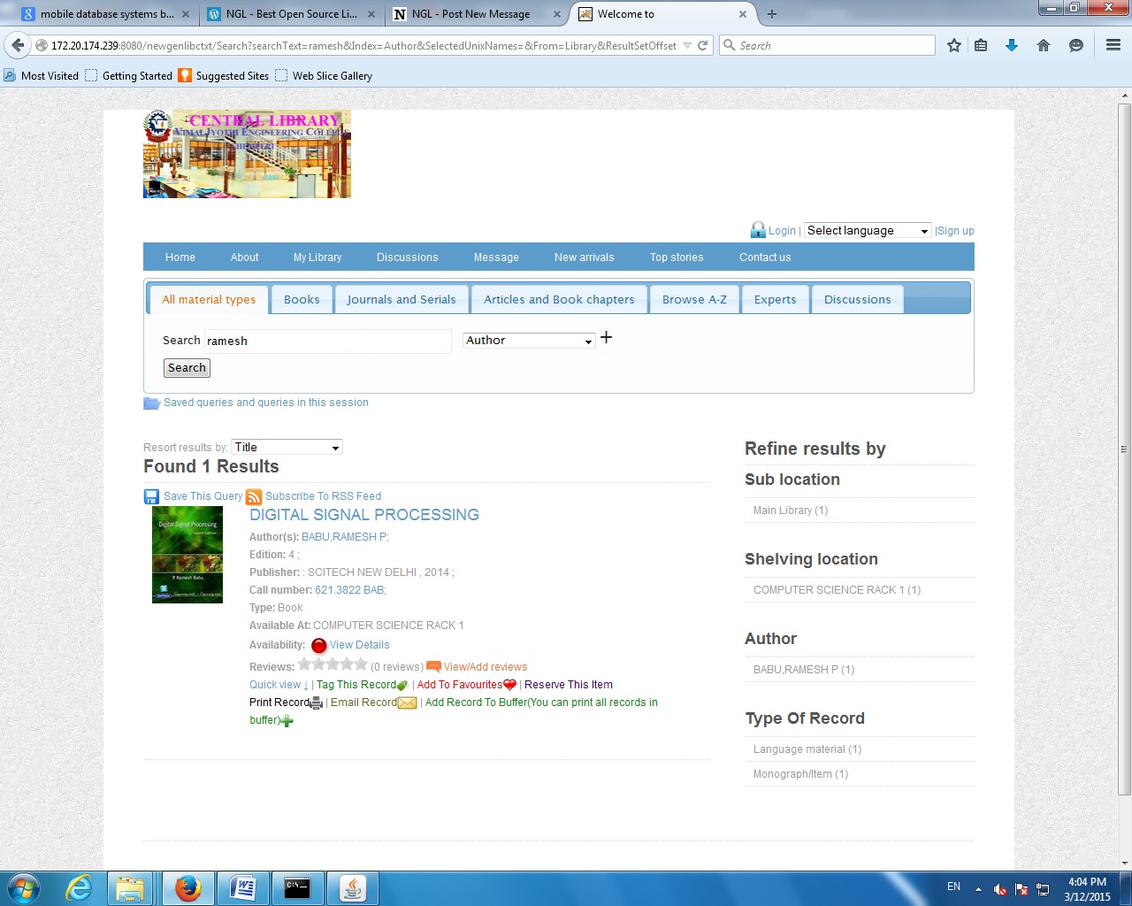Click the plus icon to add search field
The width and height of the screenshot is (1132, 906).
(x=606, y=337)
